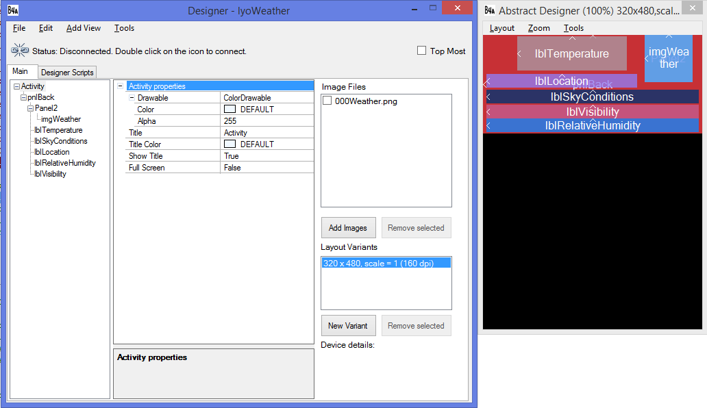Select lblLocation in the views tree
The height and width of the screenshot is (408, 707).
(x=52, y=152)
